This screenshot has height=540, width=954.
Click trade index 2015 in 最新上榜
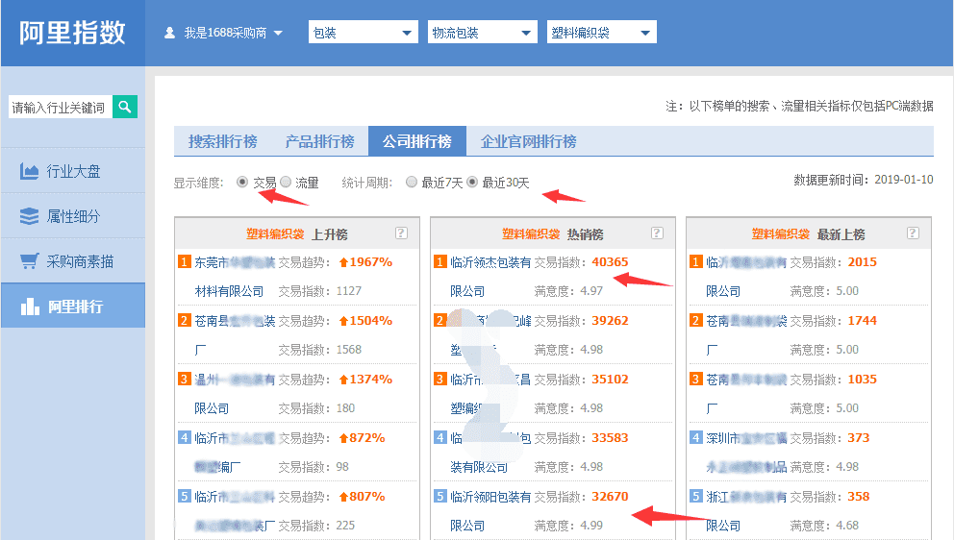click(x=862, y=262)
